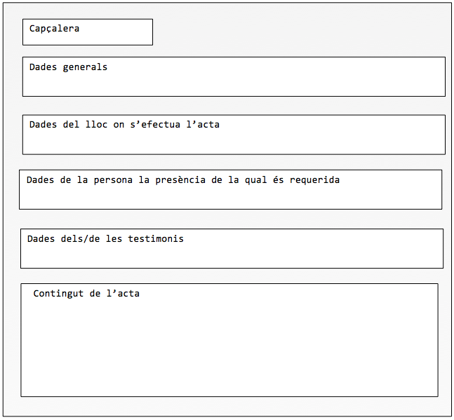Select blank area inside the testimonis box
The image size is (454, 420).
tap(232, 256)
